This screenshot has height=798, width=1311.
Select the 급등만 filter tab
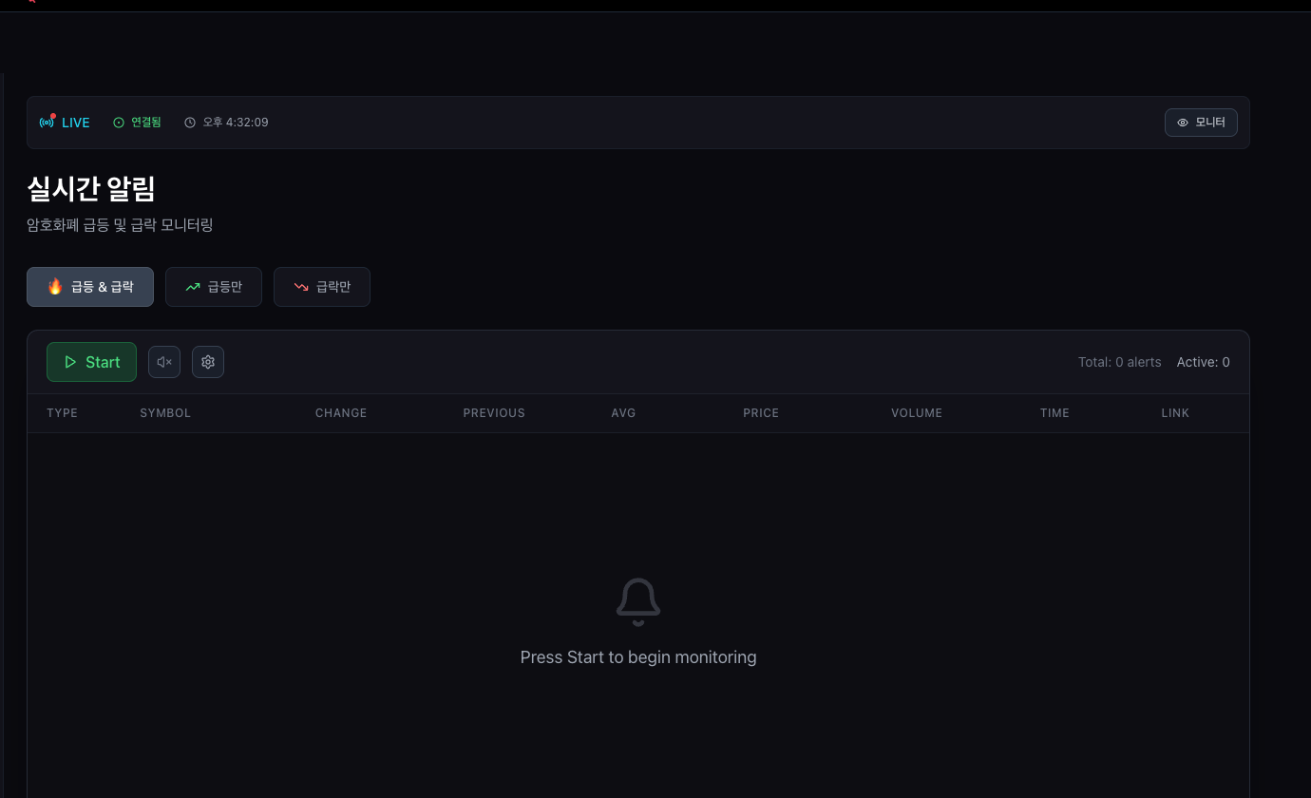214,287
